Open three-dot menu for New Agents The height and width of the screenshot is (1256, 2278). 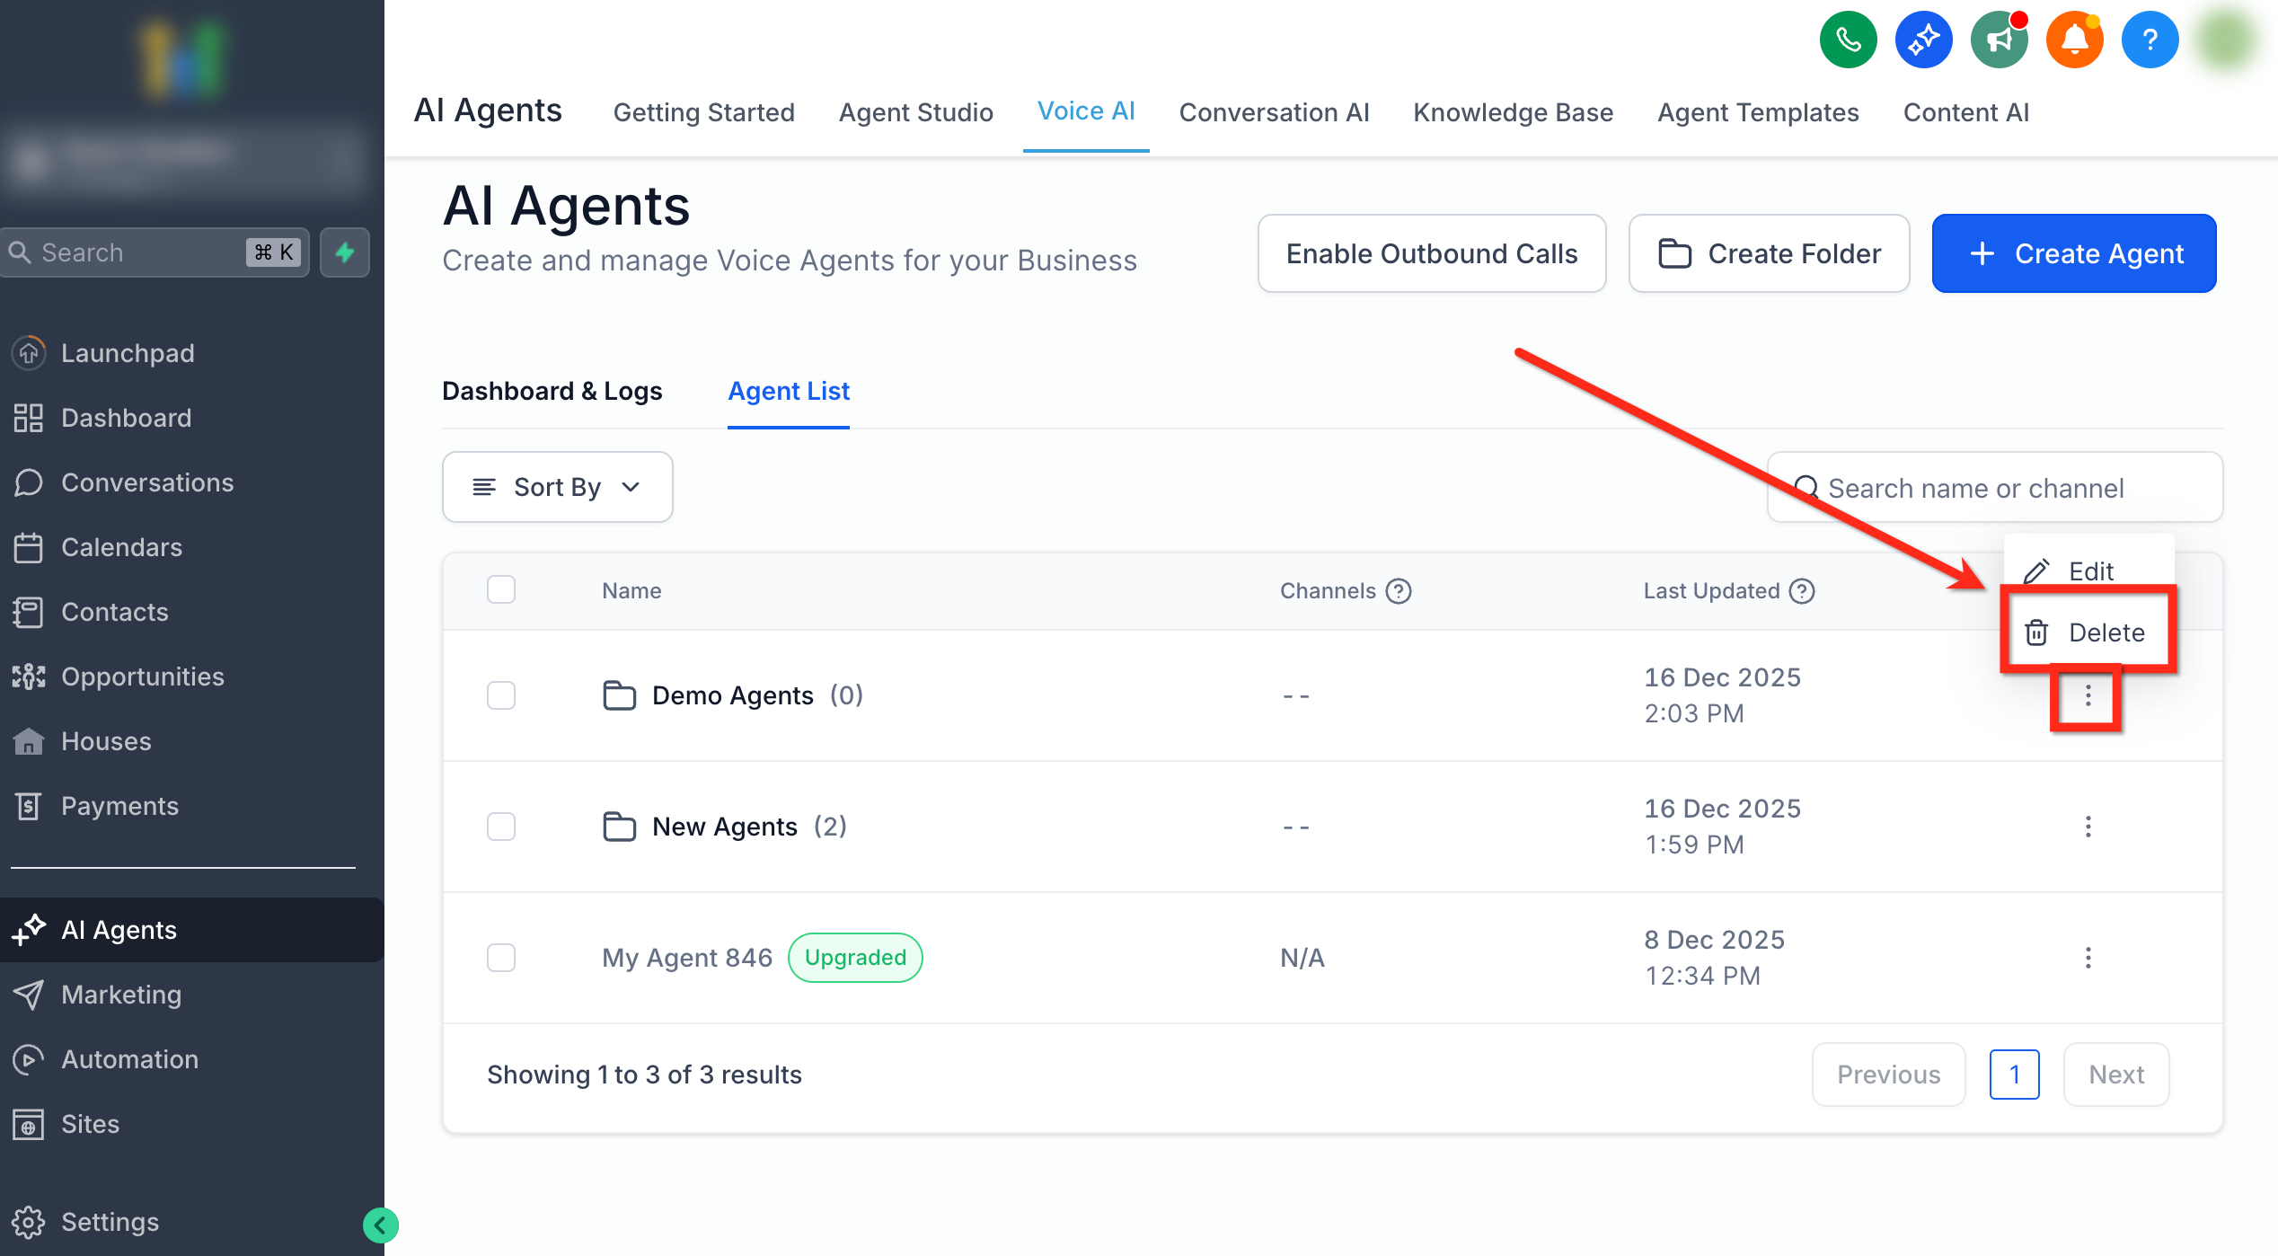pyautogui.click(x=2088, y=827)
